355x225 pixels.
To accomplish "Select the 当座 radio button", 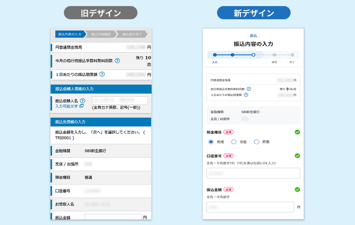I will [234, 142].
